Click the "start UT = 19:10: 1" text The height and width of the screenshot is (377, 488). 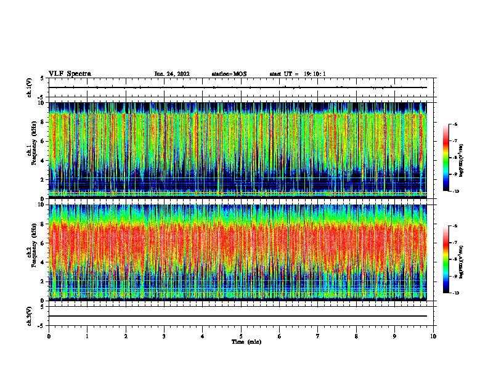(298, 74)
